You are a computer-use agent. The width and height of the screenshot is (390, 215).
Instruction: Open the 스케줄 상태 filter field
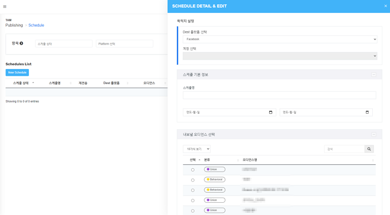[64, 44]
